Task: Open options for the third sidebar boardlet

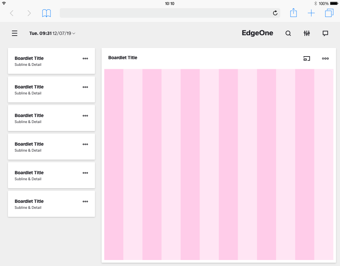Action: 85,116
